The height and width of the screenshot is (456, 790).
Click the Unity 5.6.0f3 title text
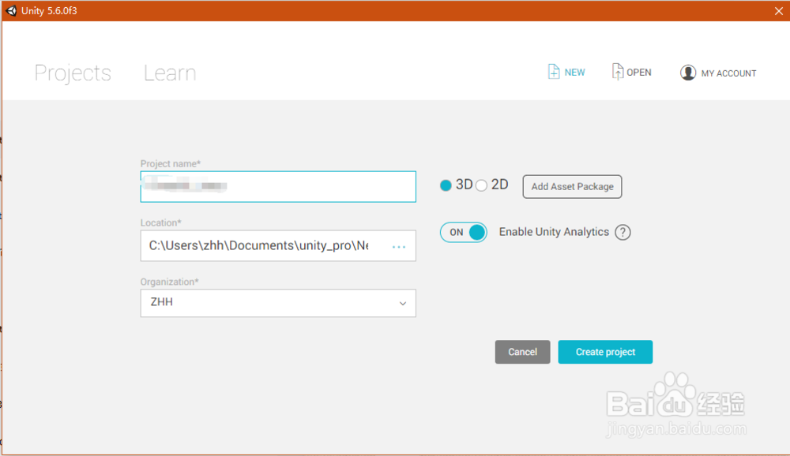(x=49, y=10)
